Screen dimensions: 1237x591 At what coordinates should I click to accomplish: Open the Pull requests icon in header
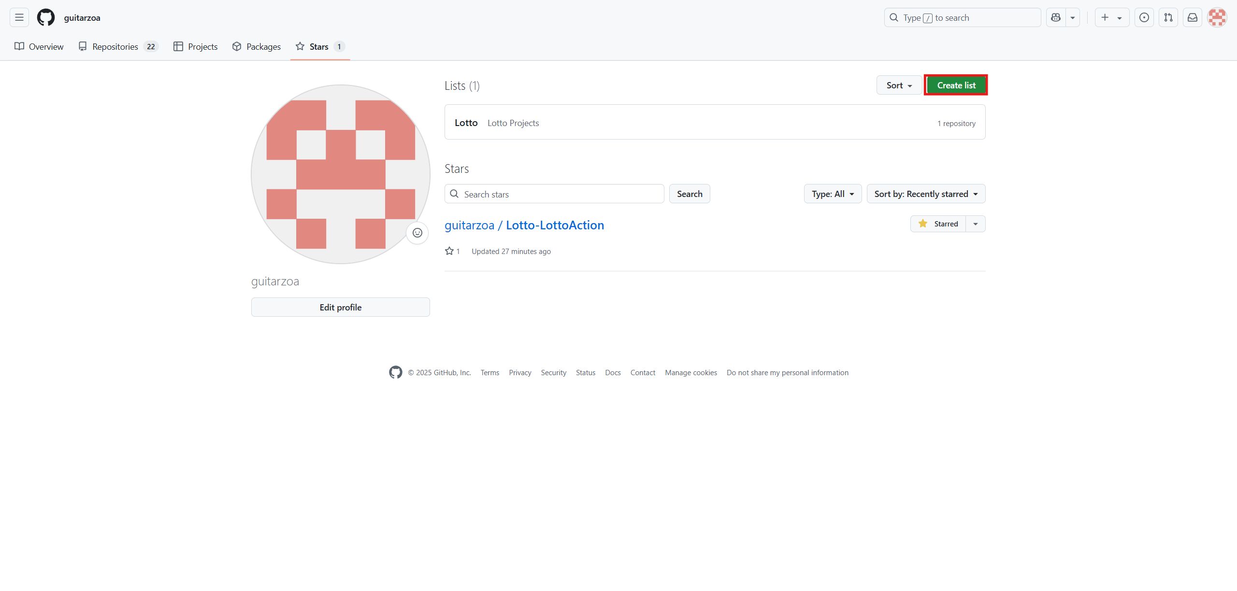tap(1168, 17)
